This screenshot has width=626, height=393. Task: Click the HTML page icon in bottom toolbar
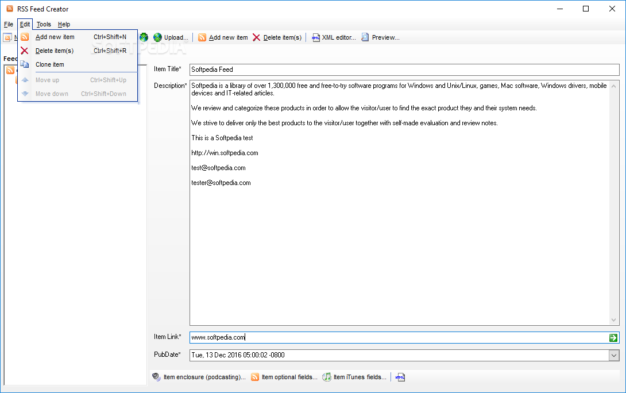point(400,377)
